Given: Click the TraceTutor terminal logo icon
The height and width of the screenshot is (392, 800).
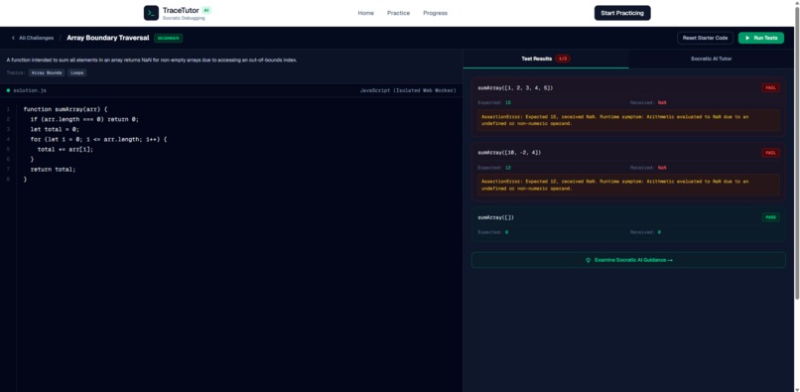Looking at the screenshot, I should click(151, 13).
